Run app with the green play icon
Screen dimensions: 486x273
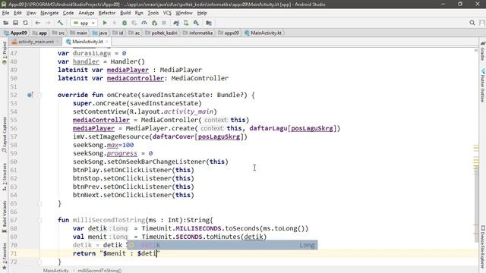(x=105, y=23)
